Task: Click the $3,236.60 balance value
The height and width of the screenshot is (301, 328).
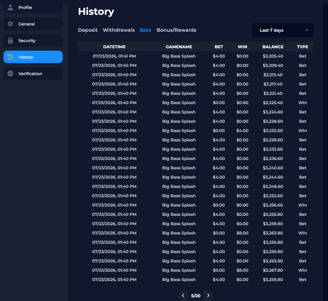Action: tap(273, 159)
